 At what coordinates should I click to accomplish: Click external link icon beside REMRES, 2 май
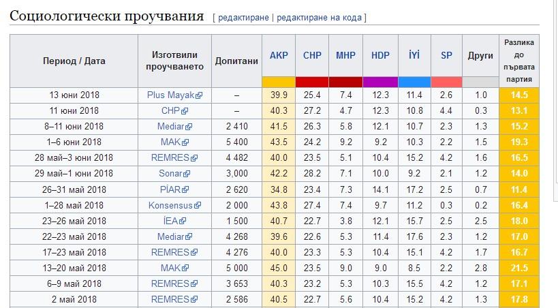[194, 299]
